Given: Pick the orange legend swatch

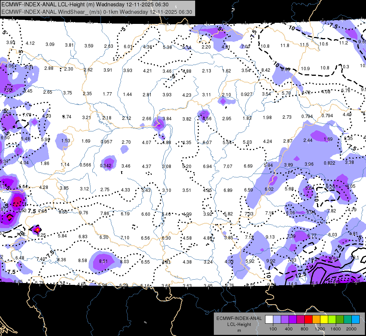Looking at the screenshot, I should (316, 320).
